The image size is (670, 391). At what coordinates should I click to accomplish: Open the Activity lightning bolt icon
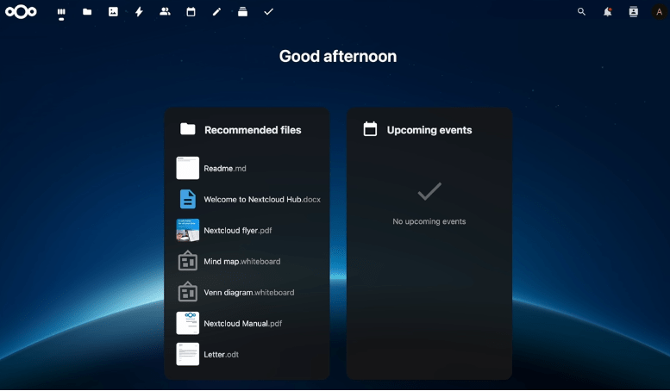pos(139,12)
